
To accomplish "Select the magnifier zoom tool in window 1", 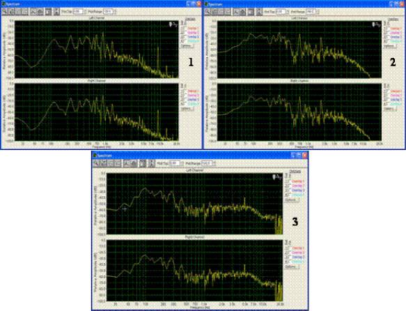I will (x=5, y=12).
